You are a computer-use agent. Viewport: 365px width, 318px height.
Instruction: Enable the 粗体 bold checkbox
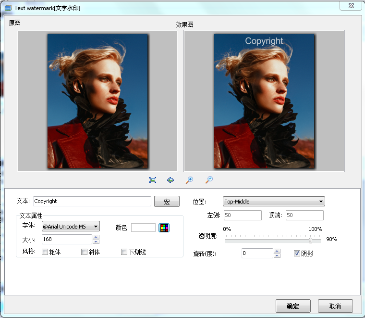tap(45, 252)
